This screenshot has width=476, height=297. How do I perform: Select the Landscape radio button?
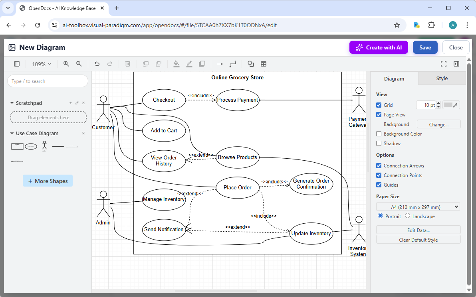click(407, 216)
